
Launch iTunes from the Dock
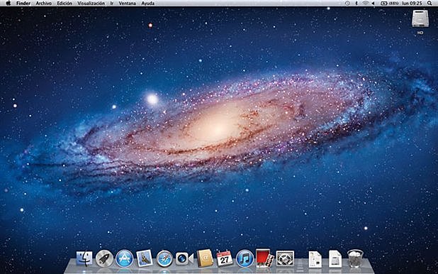(x=245, y=258)
